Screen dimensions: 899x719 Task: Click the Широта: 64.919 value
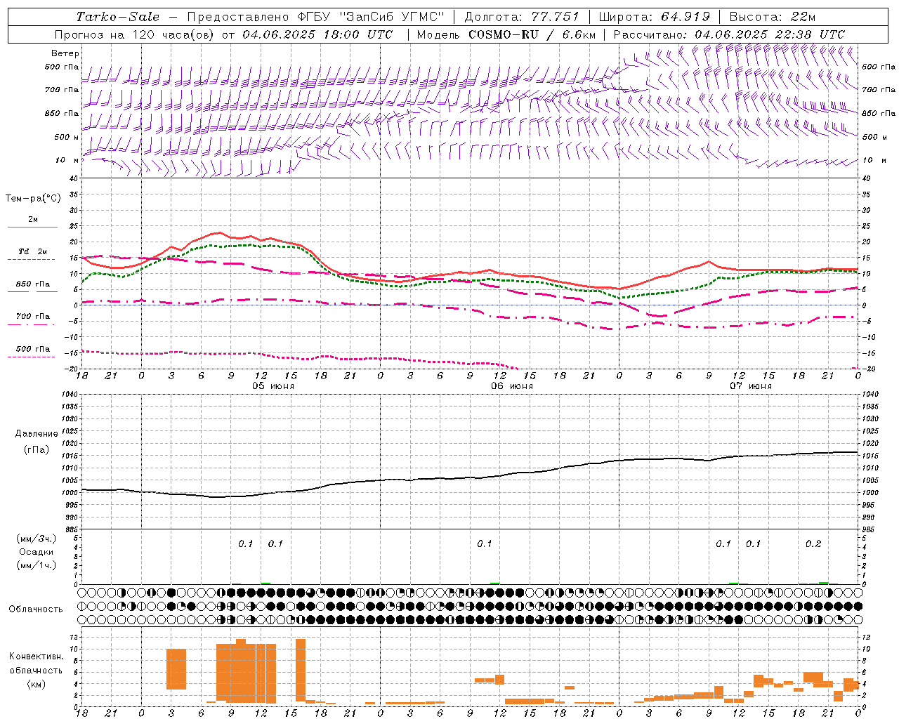(x=655, y=17)
